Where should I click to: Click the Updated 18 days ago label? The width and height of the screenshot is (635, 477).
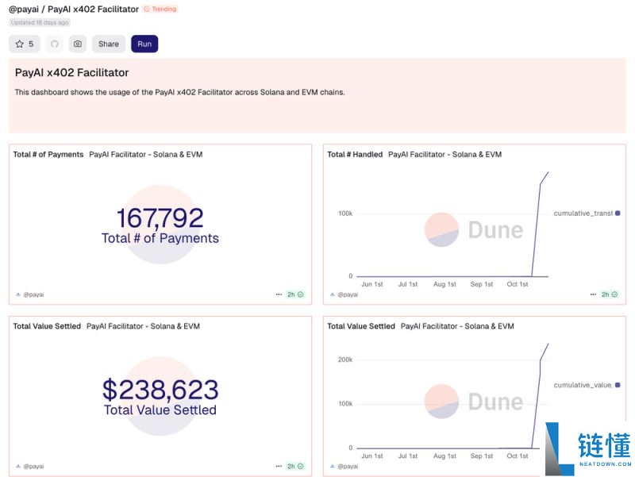40,22
